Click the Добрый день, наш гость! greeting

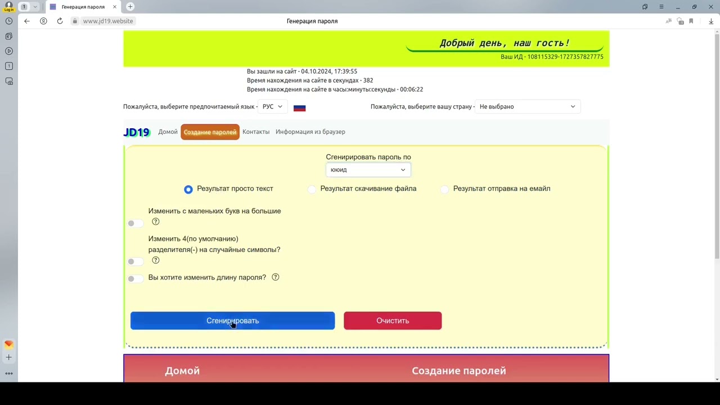pyautogui.click(x=505, y=43)
